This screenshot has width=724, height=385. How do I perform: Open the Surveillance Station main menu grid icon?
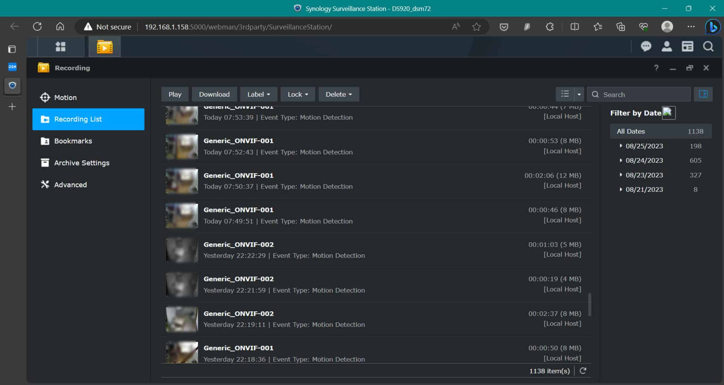tap(60, 46)
